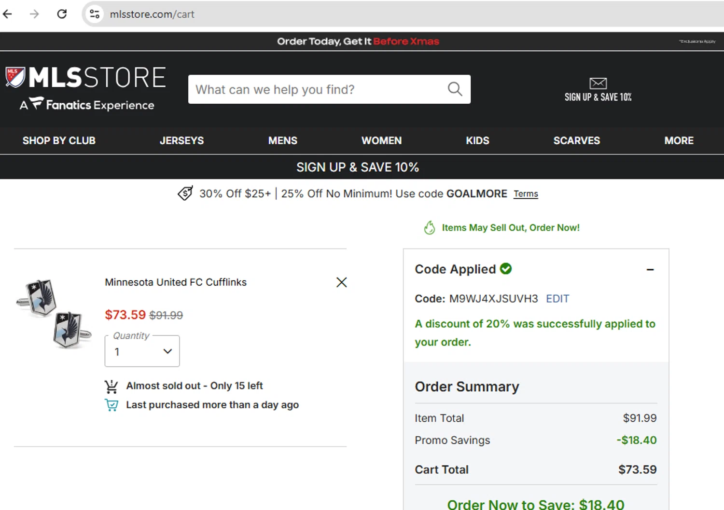724x510 pixels.
Task: Click the Cart Total $73.59 value
Action: pyautogui.click(x=638, y=469)
